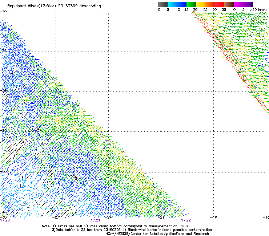The height and width of the screenshot is (236, 269).
Task: Click the '45' label under the color bar
Action: click(x=242, y=10)
